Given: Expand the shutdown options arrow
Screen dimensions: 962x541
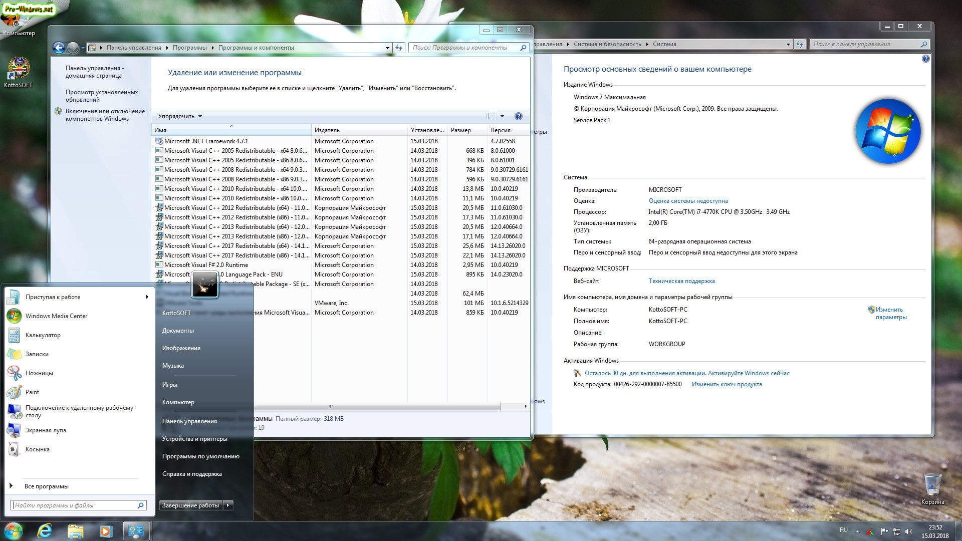Looking at the screenshot, I should [x=228, y=505].
